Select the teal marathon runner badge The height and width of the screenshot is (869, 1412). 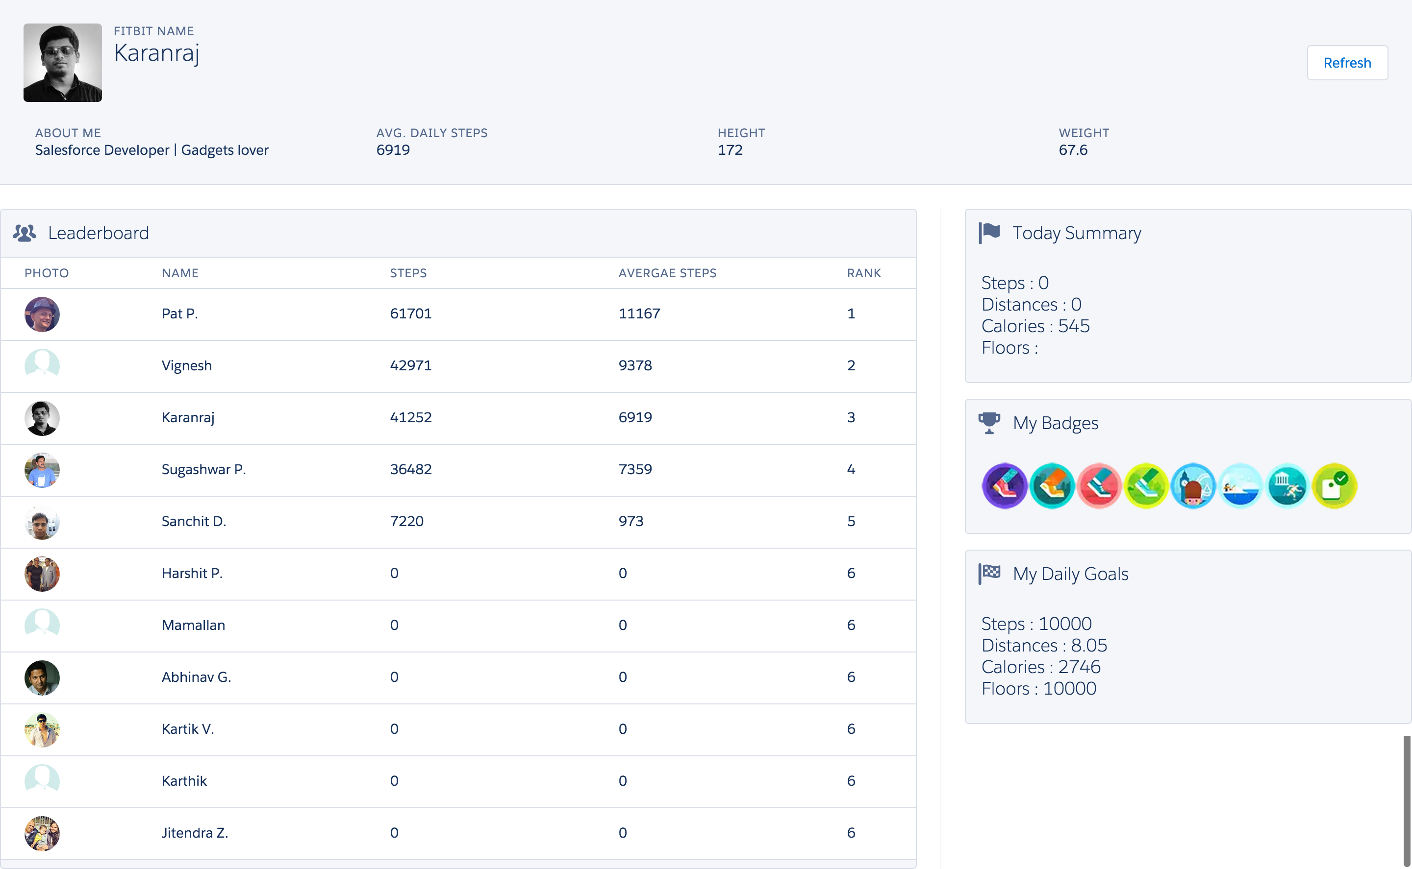(1288, 486)
